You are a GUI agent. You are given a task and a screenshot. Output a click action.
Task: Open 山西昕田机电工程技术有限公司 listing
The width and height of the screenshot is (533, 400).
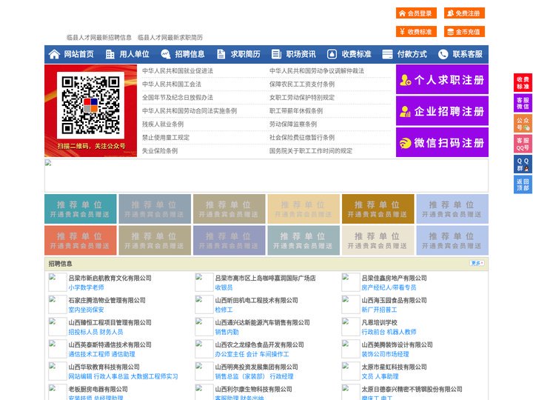[256, 300]
